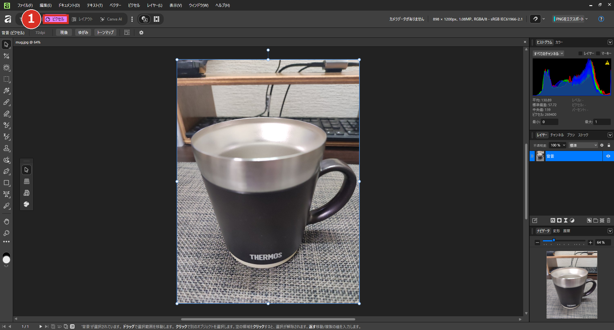614x330 pixels.
Task: Open the 100 % opacity dropdown
Action: tap(558, 145)
